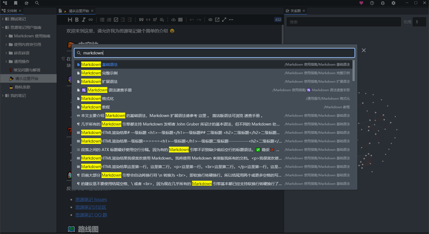This screenshot has width=429, height=234.
Task: Open the bookmarks icon in top bar
Action: pos(16,3)
